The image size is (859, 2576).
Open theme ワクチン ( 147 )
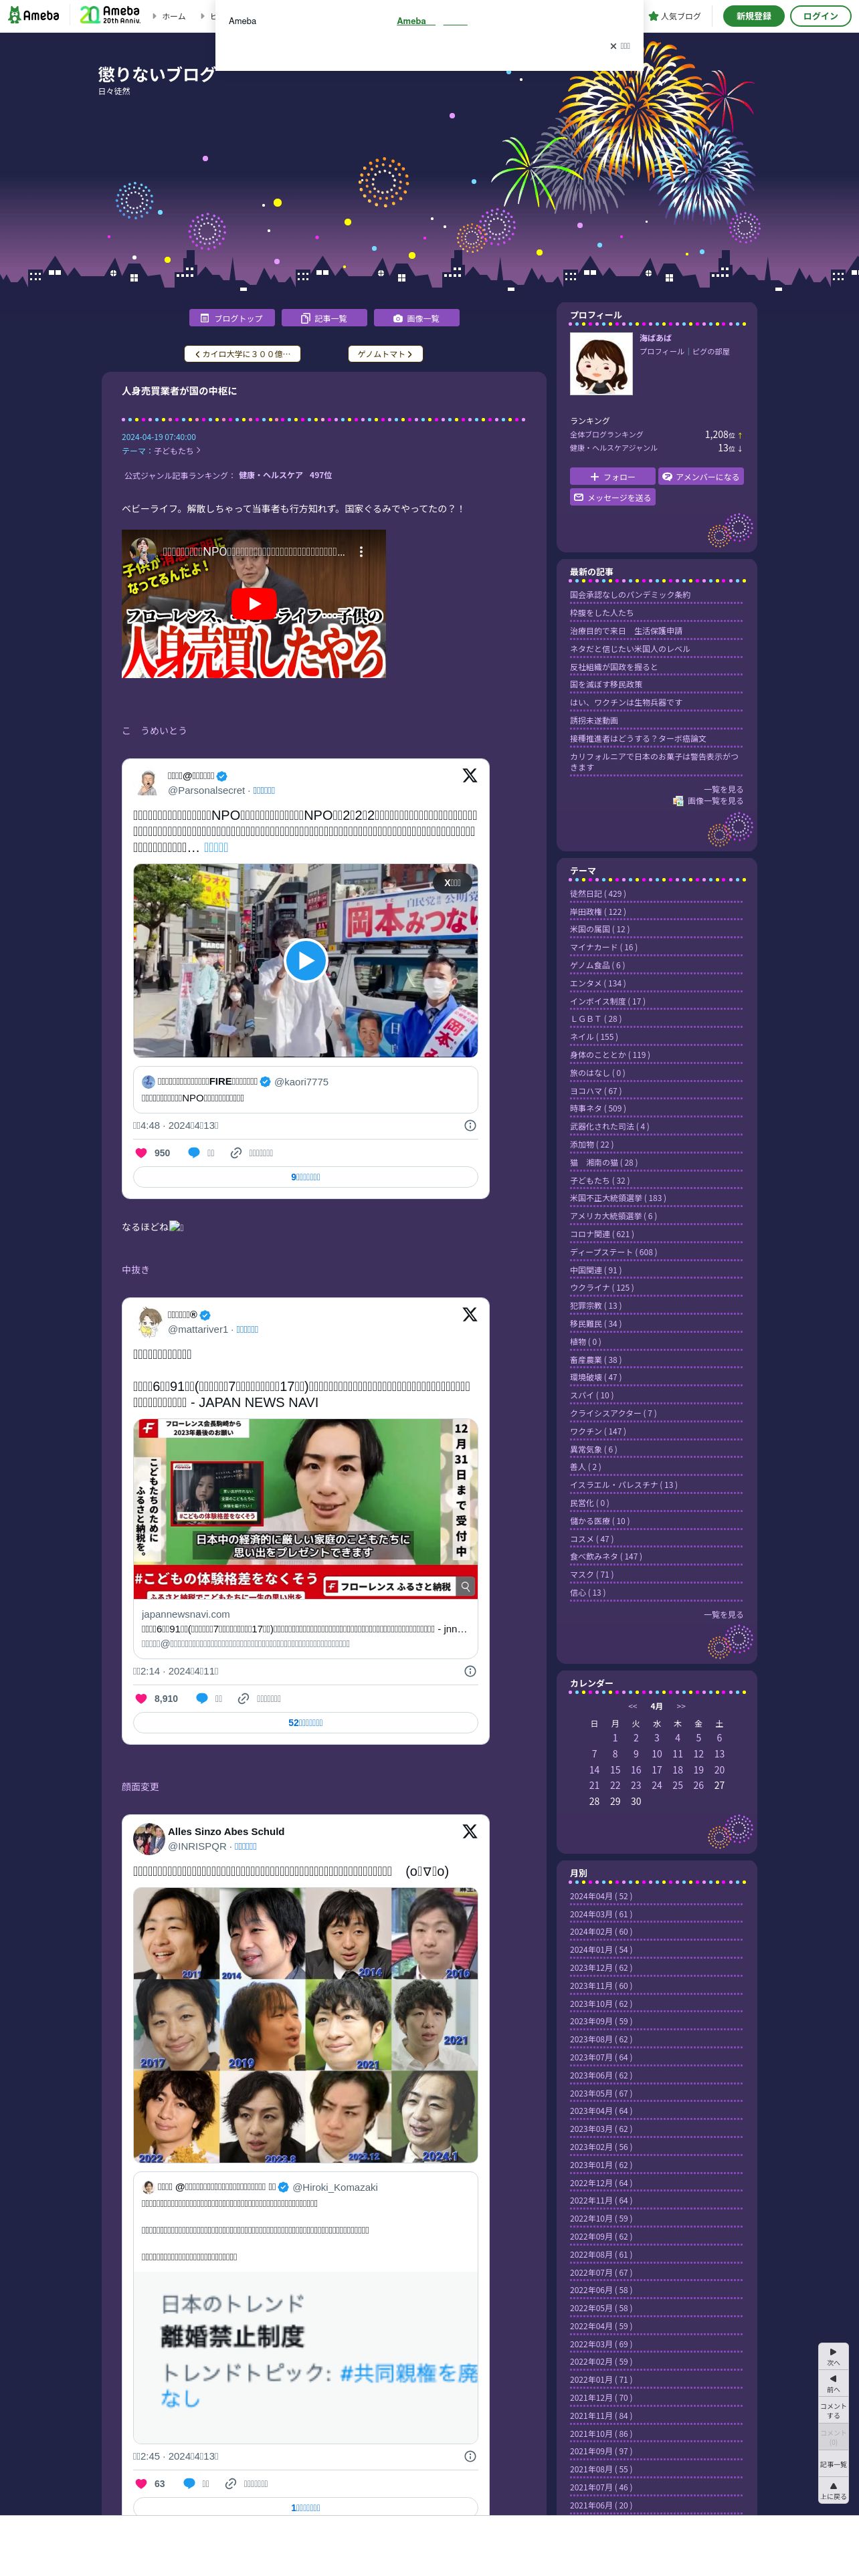[x=597, y=1431]
